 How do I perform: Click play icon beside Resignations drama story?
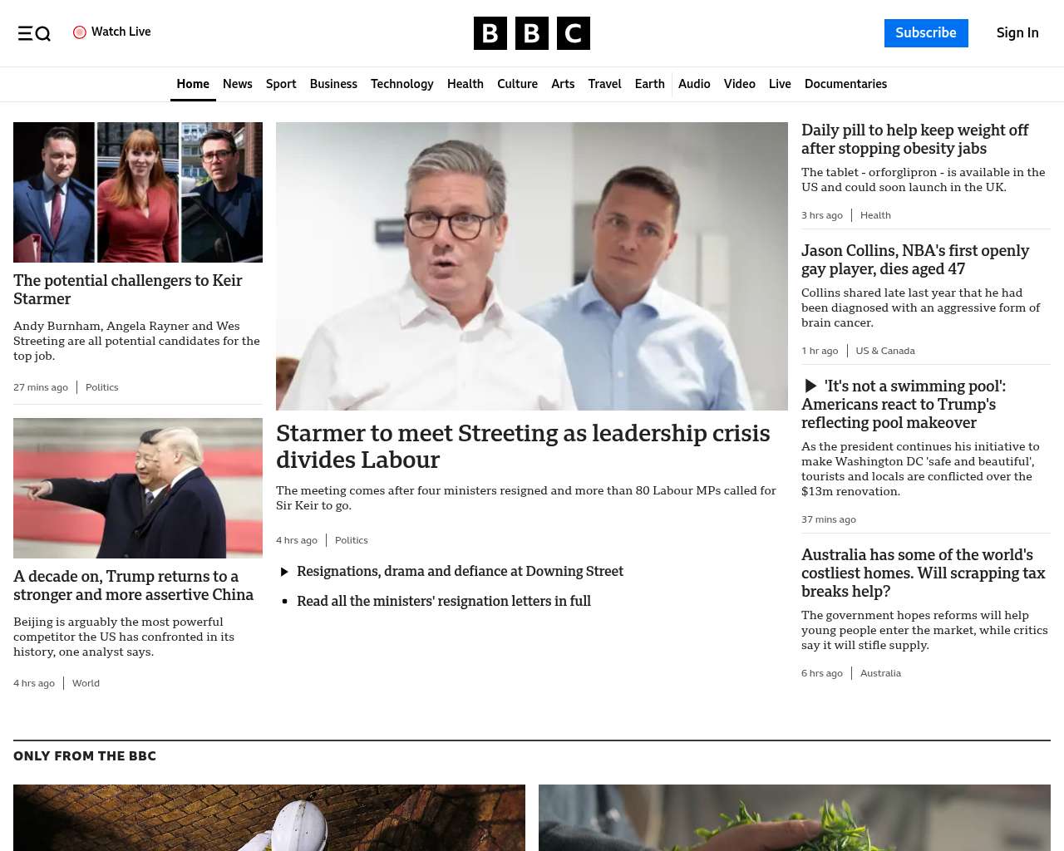tap(284, 572)
